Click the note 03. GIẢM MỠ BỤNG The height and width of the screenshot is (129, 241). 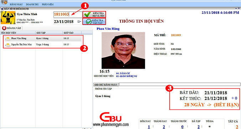pyautogui.click(x=127, y=76)
